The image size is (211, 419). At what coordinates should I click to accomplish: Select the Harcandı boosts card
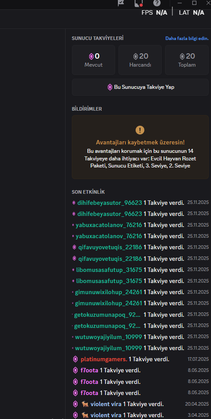140,60
